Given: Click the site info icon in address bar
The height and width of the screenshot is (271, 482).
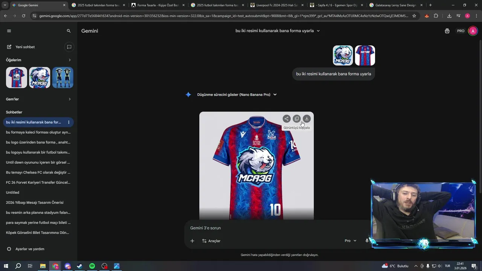Looking at the screenshot, I should pos(34,16).
